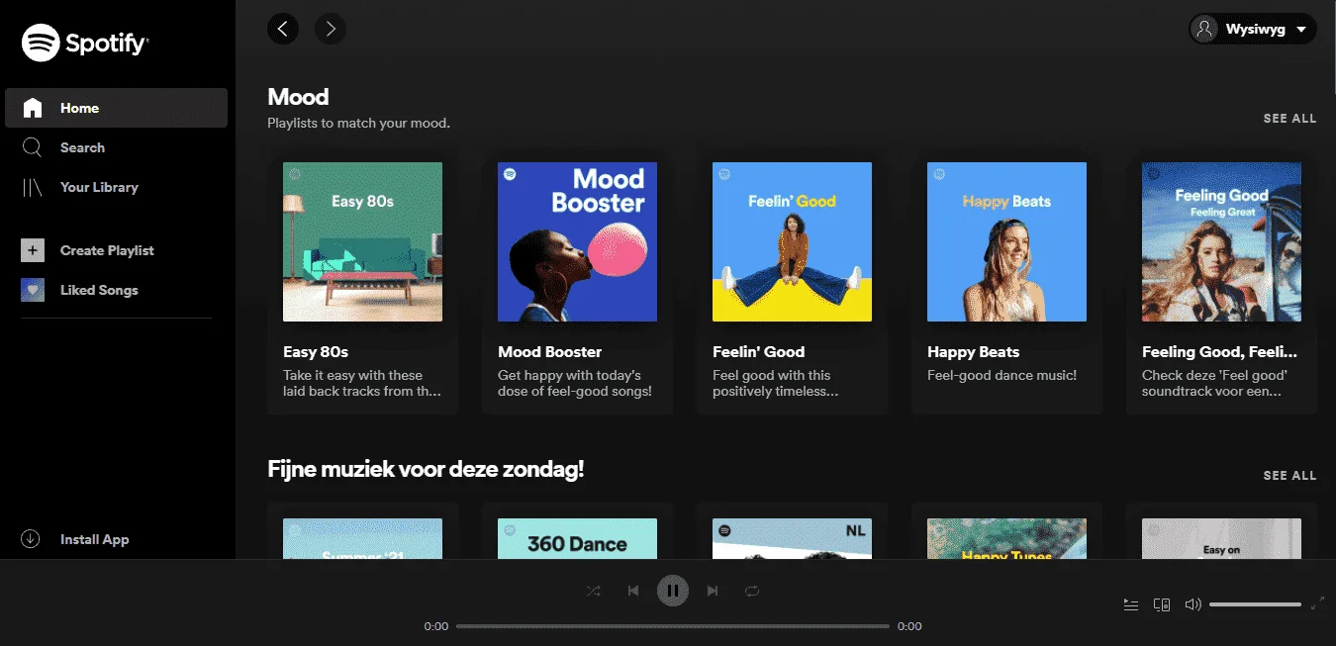1336x646 pixels.
Task: Open the Wysiwyg user menu dropdown
Action: click(x=1252, y=29)
